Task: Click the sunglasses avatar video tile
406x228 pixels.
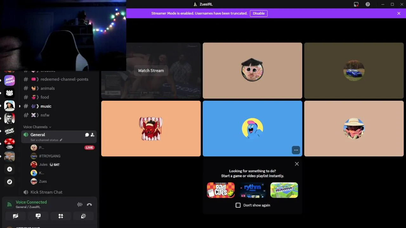Action: pyautogui.click(x=252, y=71)
